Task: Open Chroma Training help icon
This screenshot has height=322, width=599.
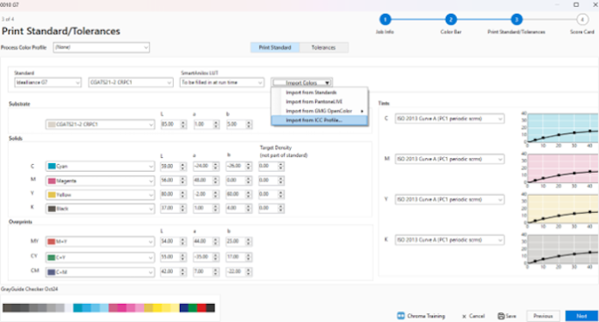Action: tap(401, 315)
